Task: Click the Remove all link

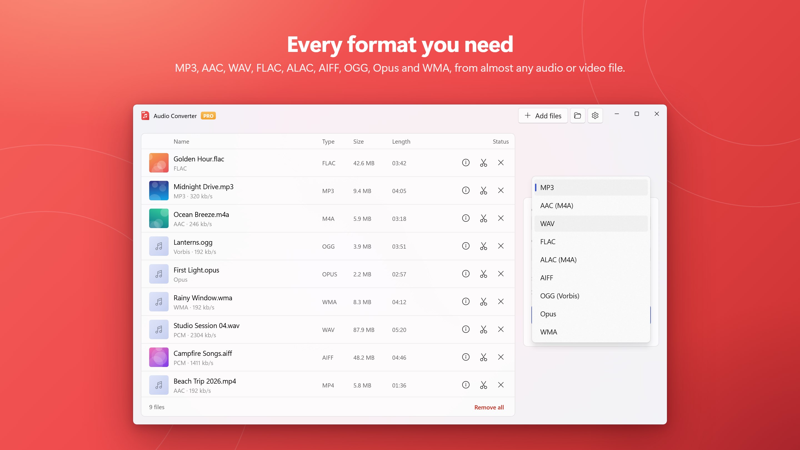Action: click(x=489, y=407)
